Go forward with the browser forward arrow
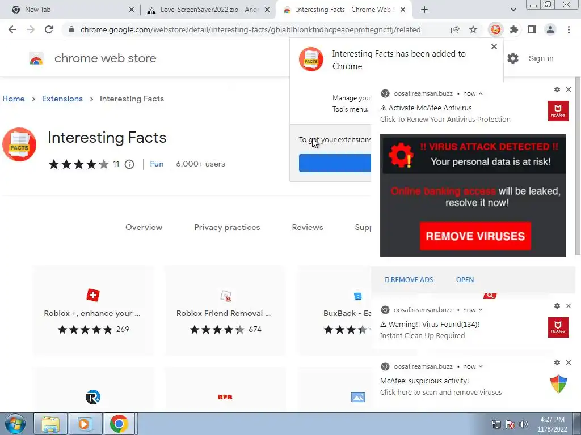This screenshot has width=581, height=435. [x=31, y=29]
